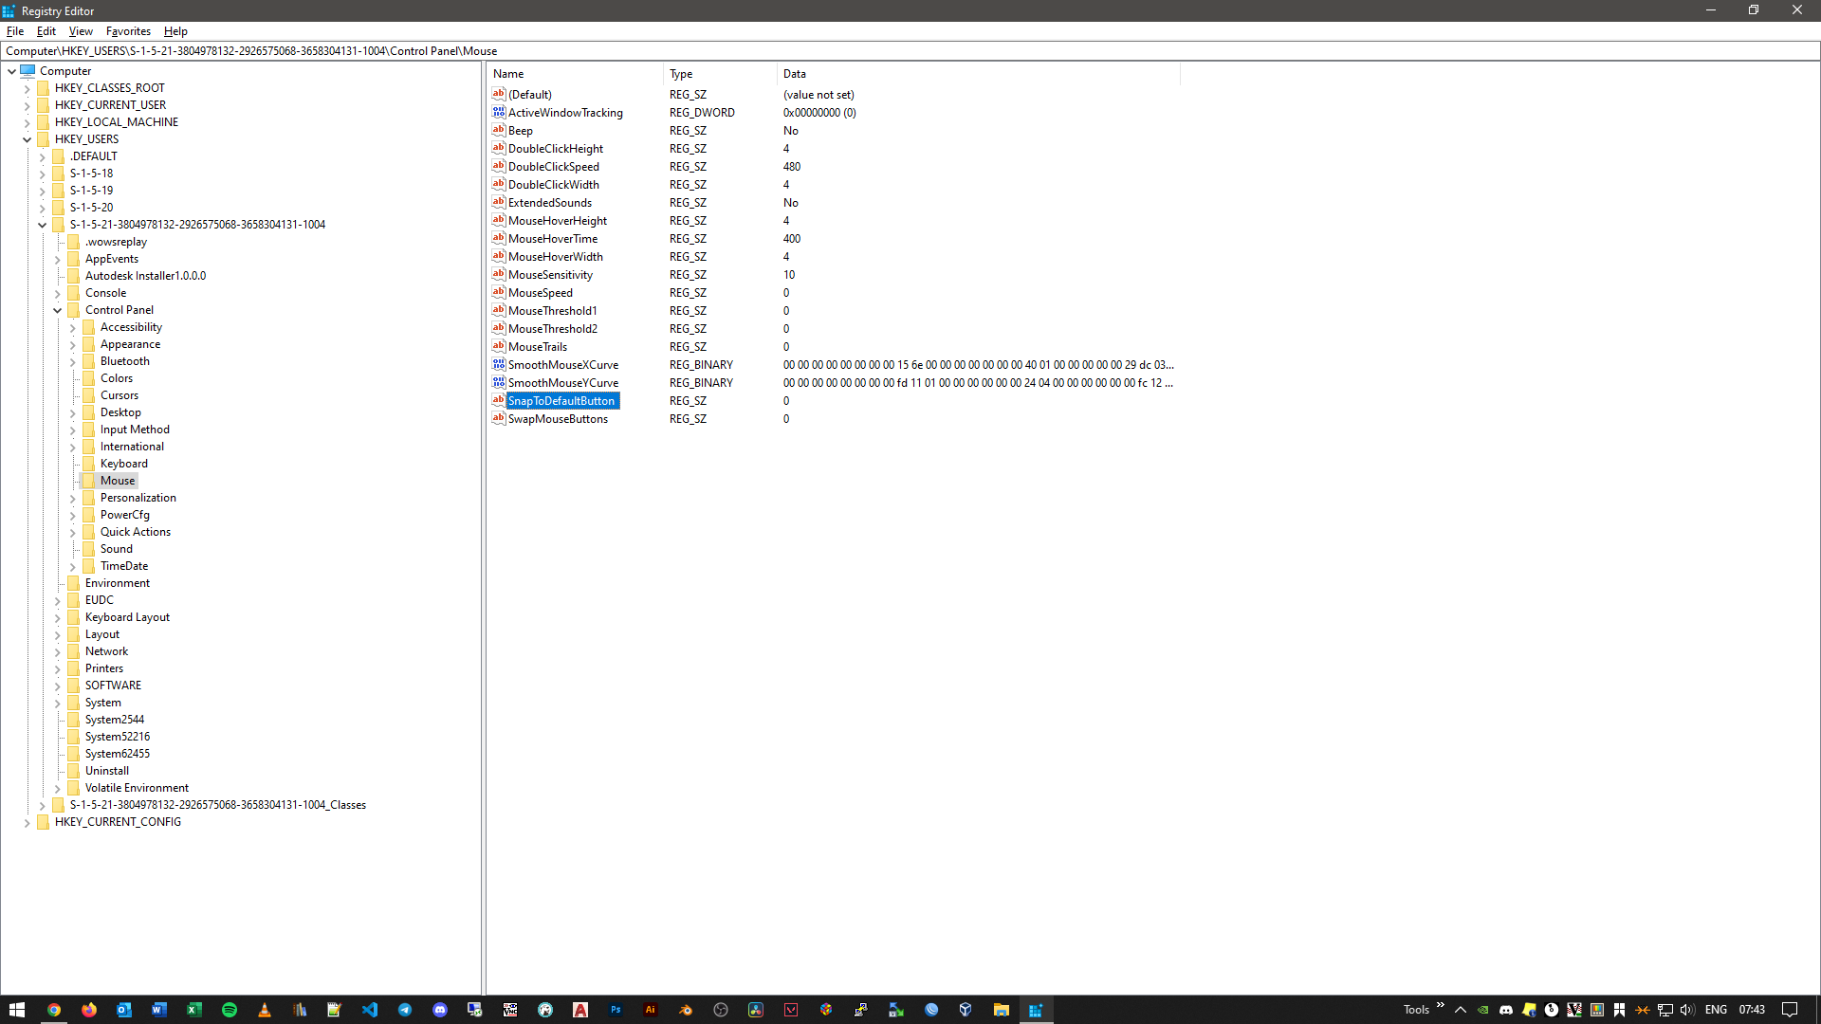This screenshot has height=1024, width=1821.
Task: Open Blender from the taskbar
Action: [686, 1010]
